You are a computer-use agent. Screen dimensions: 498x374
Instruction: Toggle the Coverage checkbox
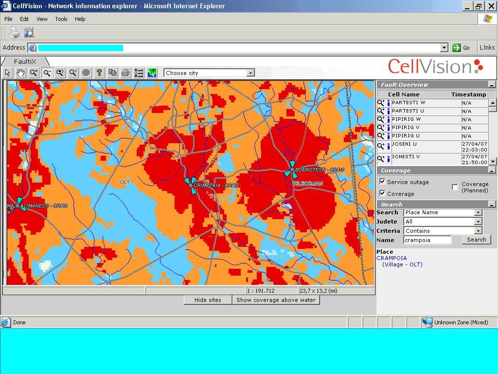pos(382,193)
